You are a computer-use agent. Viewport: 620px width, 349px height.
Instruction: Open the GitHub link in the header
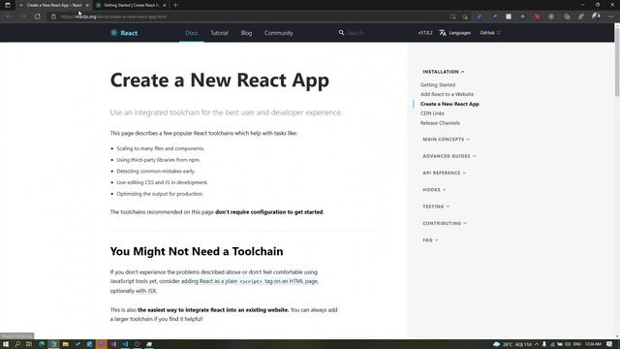point(490,33)
